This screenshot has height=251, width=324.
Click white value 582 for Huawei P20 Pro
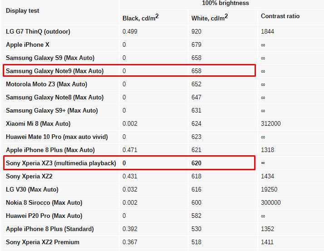click(196, 216)
